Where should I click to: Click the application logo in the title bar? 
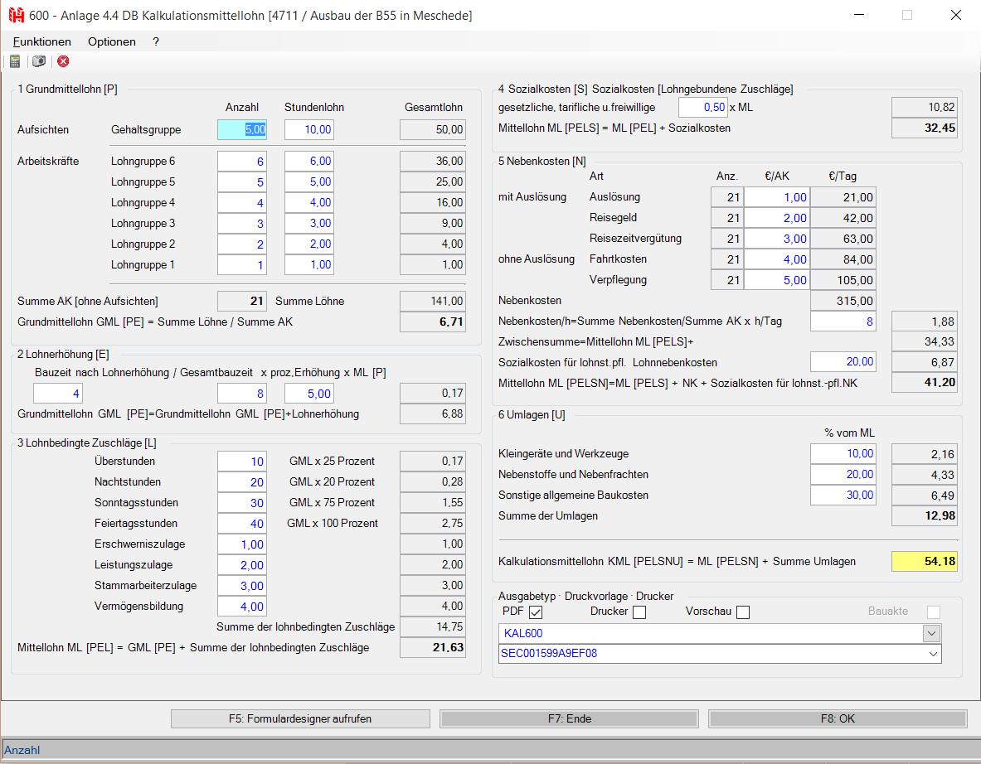click(x=16, y=15)
